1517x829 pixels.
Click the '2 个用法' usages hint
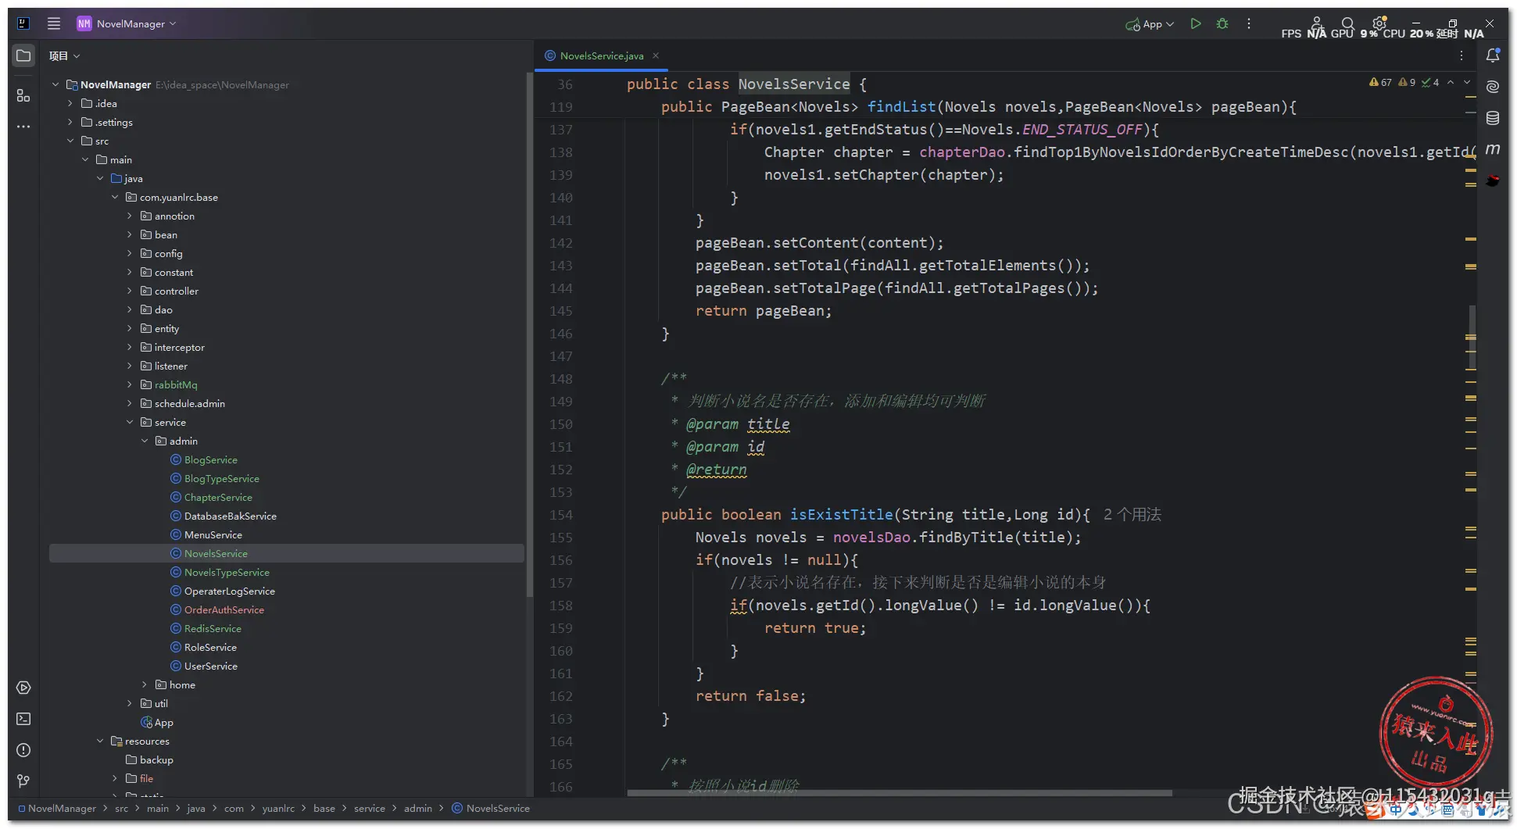coord(1132,514)
